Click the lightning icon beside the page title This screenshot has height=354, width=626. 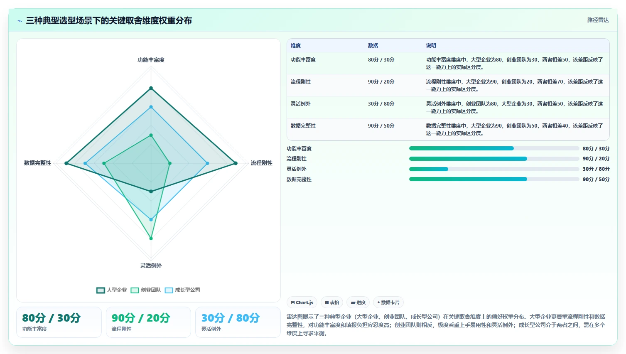coord(20,21)
